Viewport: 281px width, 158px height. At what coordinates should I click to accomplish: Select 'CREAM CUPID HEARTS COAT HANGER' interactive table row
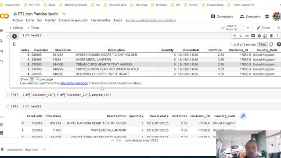tap(151, 65)
